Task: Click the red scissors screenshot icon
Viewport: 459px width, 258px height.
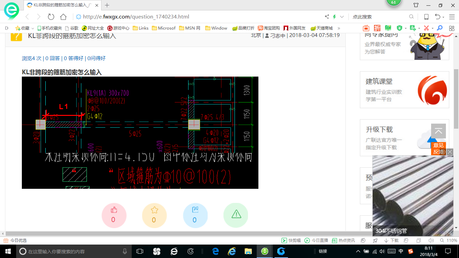Action: (426, 28)
